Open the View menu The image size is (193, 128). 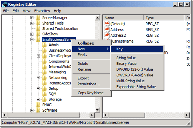click(27, 11)
